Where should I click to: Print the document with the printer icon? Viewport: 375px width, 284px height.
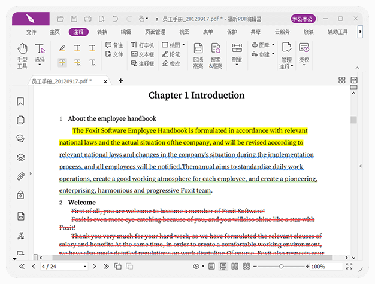[x=88, y=19]
